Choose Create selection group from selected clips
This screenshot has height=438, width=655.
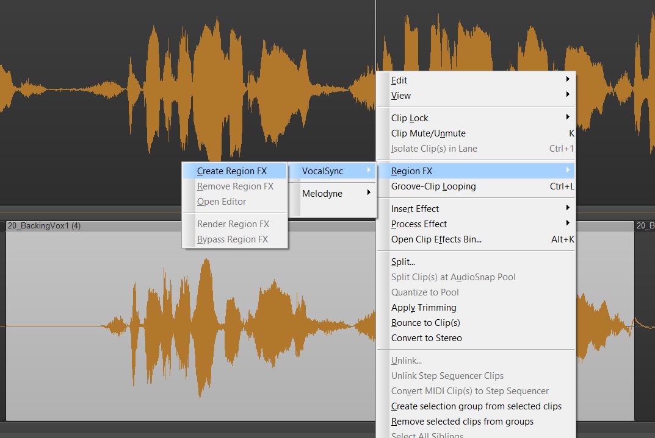[x=476, y=406]
